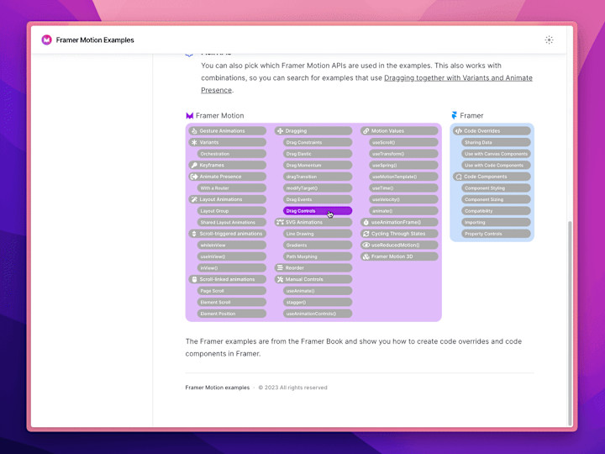Click the Framer Motion Examples logo icon

(x=47, y=40)
